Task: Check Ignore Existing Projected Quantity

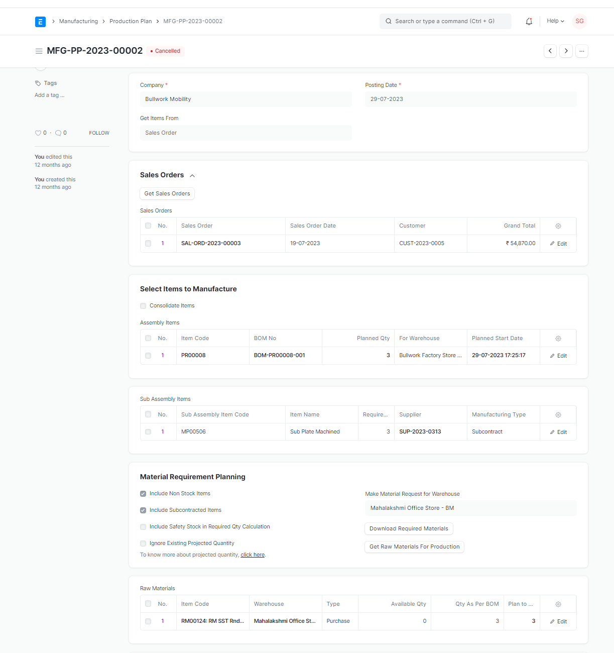Action: click(143, 543)
